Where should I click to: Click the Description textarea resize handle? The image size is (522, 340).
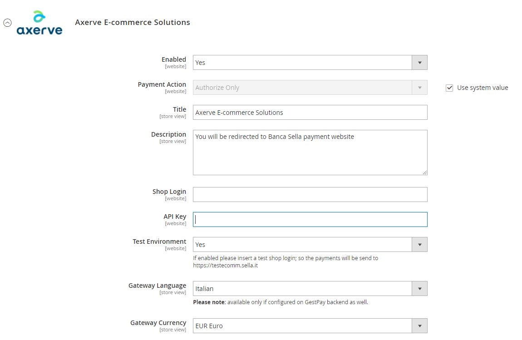pyautogui.click(x=425, y=172)
